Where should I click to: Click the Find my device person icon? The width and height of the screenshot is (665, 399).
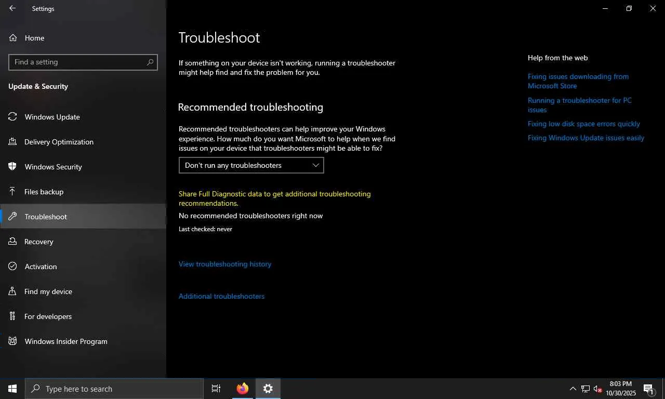tap(13, 291)
